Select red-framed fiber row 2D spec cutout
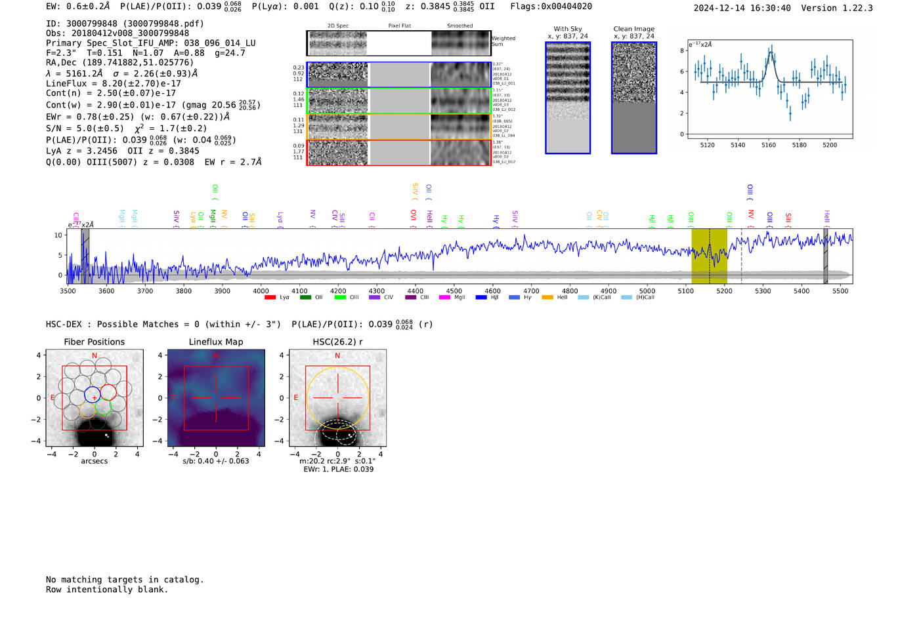The width and height of the screenshot is (919, 625). (x=338, y=153)
